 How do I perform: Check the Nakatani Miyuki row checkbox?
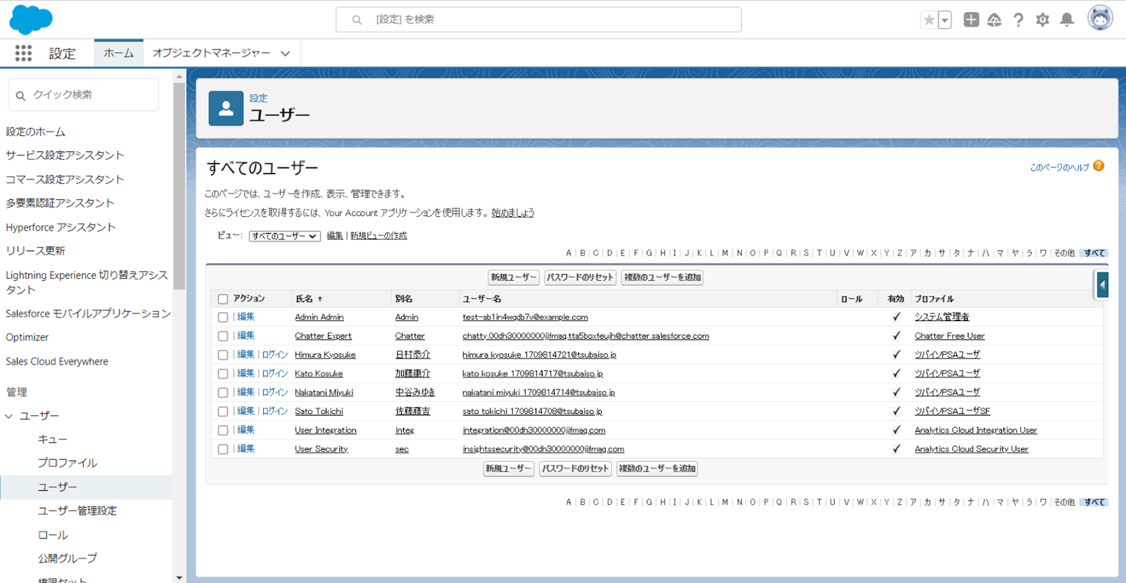[x=223, y=393]
